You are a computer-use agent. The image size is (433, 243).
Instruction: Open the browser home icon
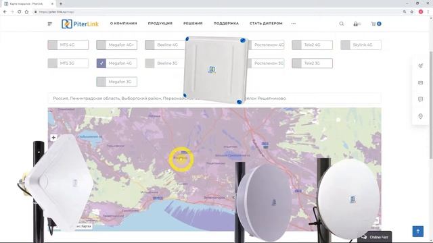tap(26, 12)
